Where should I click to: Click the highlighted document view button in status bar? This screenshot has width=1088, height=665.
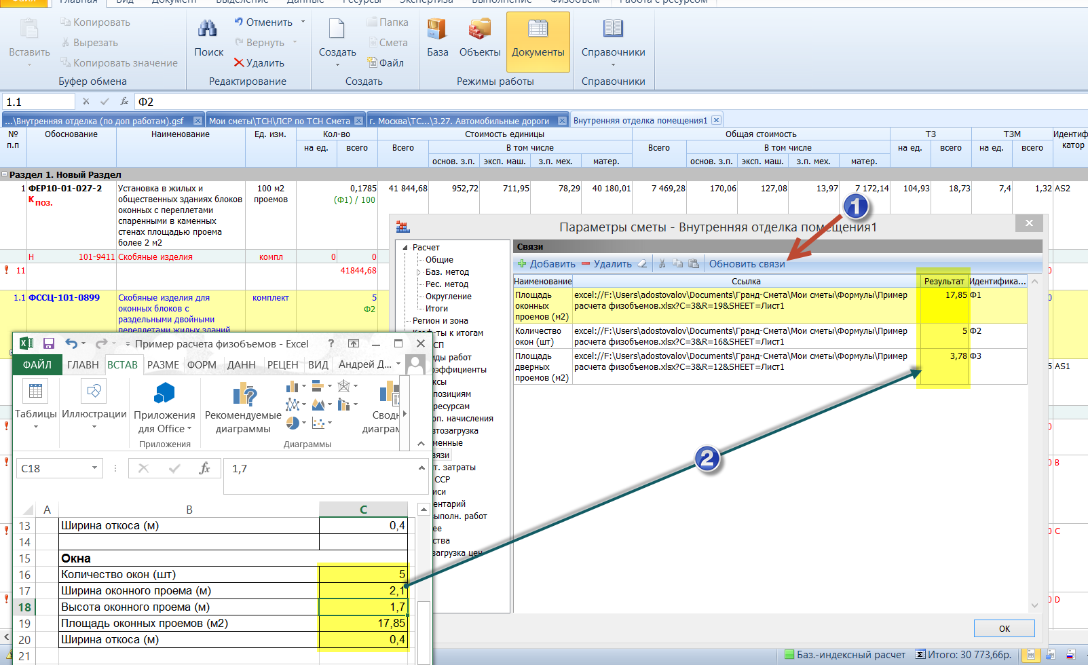(1031, 655)
